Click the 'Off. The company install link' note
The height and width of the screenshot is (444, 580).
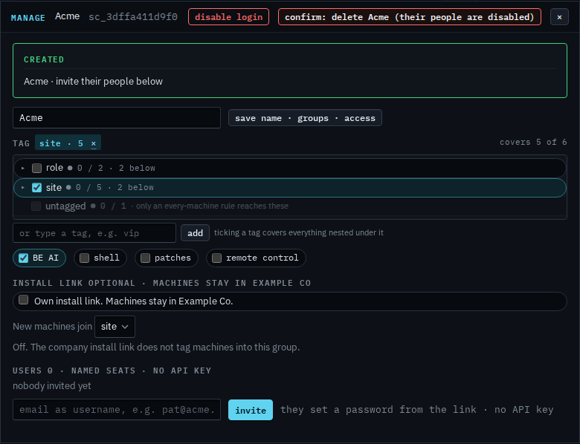(156, 347)
